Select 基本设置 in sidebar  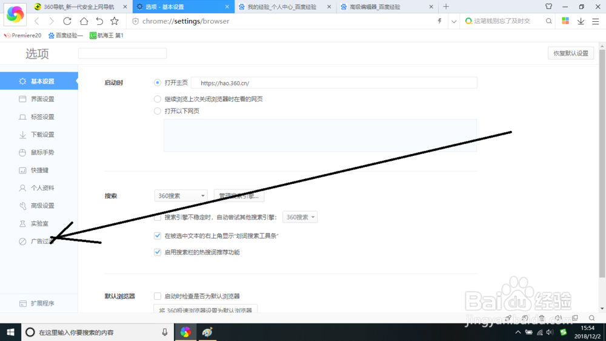click(39, 81)
